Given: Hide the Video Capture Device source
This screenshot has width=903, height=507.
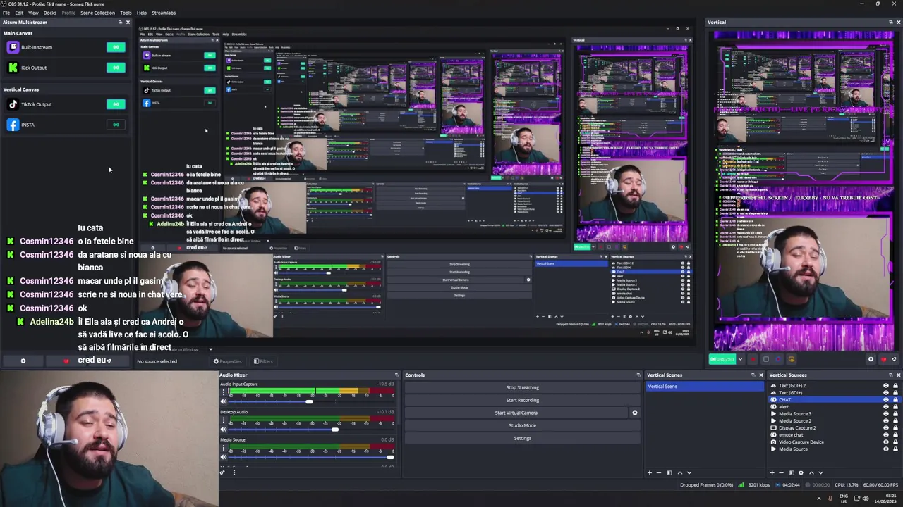Looking at the screenshot, I should 886,442.
